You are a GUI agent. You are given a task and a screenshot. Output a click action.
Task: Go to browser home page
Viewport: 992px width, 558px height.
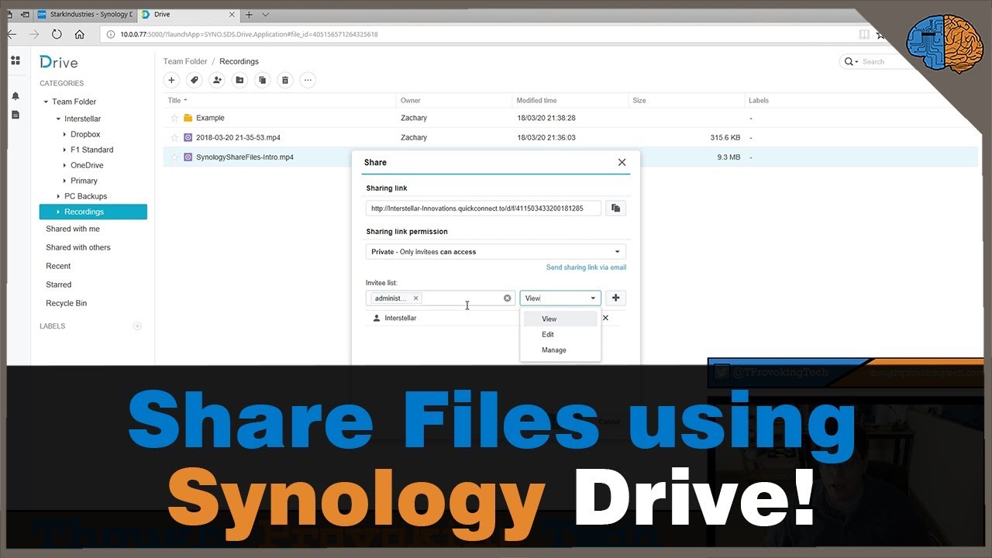coord(79,34)
